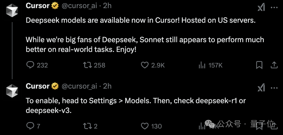Open Cursor avatar on the second tweet
Viewport: 283px width, 135px height.
click(x=12, y=91)
